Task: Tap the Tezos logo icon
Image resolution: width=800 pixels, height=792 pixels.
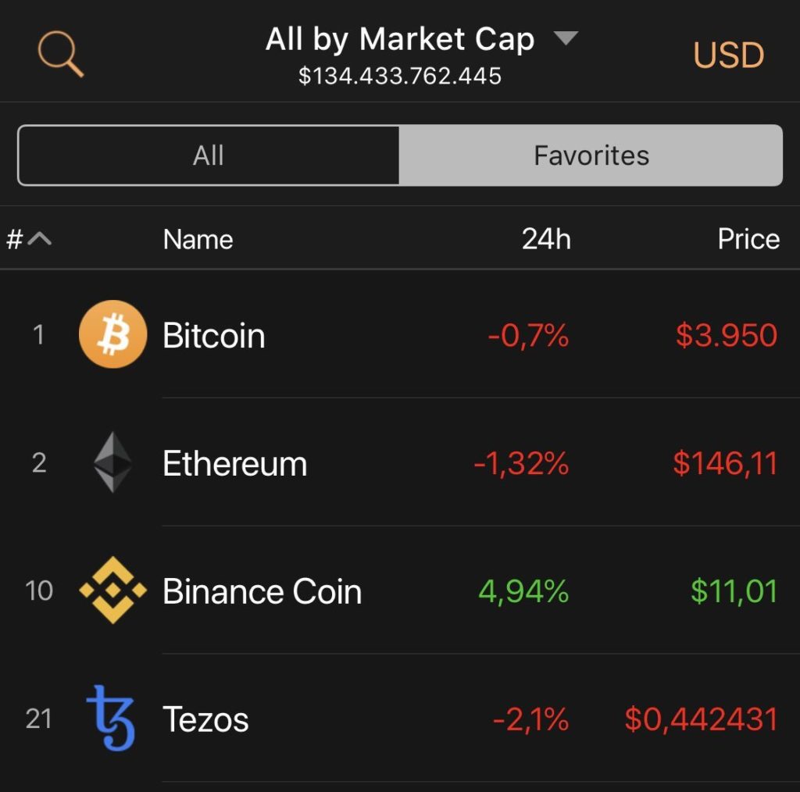Action: tap(110, 718)
